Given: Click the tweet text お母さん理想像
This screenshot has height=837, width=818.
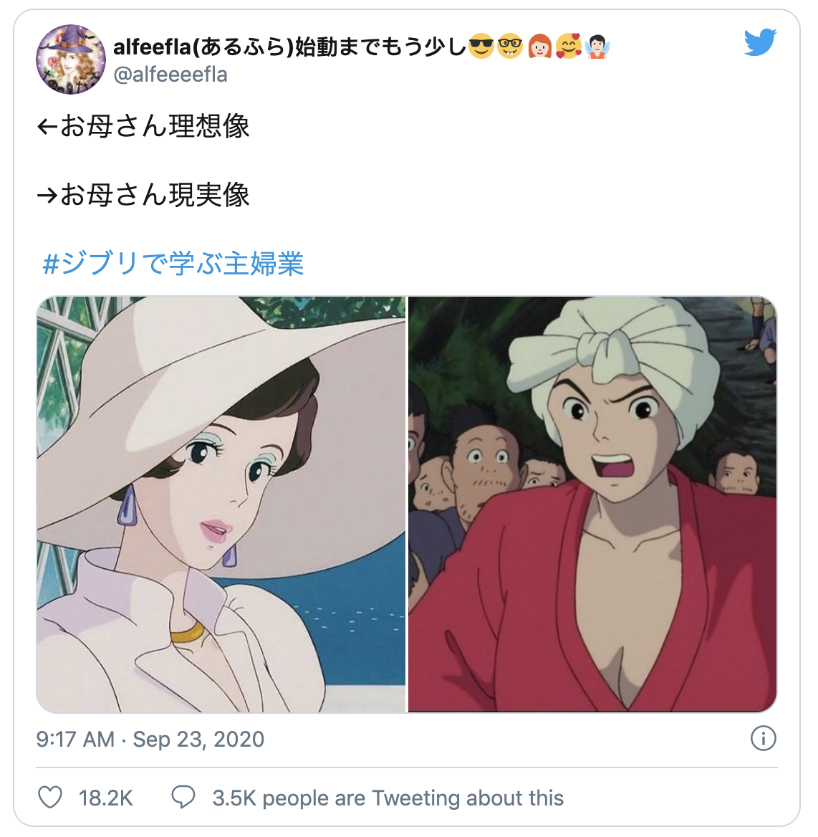Looking at the screenshot, I should (x=154, y=127).
